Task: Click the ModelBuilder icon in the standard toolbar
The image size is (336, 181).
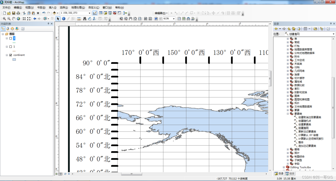Action: (x=125, y=13)
